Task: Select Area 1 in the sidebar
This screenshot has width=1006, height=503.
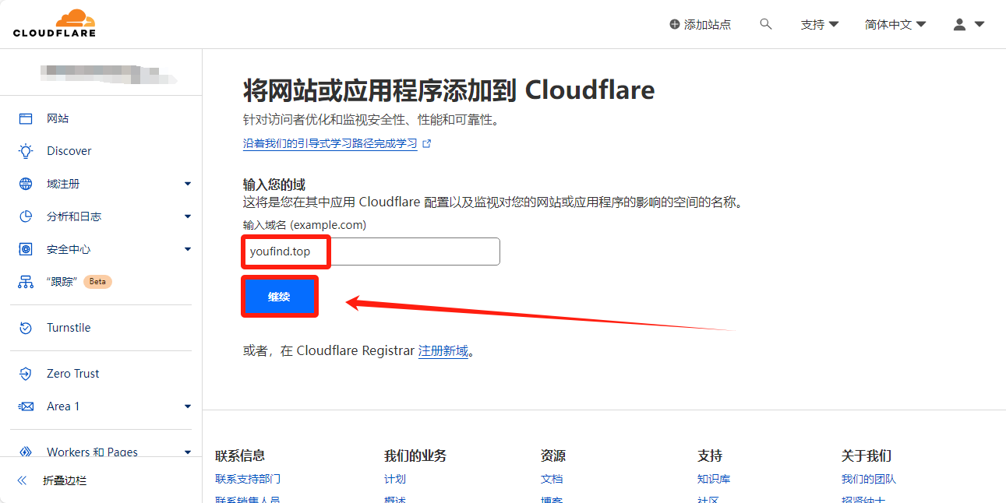Action: coord(63,406)
